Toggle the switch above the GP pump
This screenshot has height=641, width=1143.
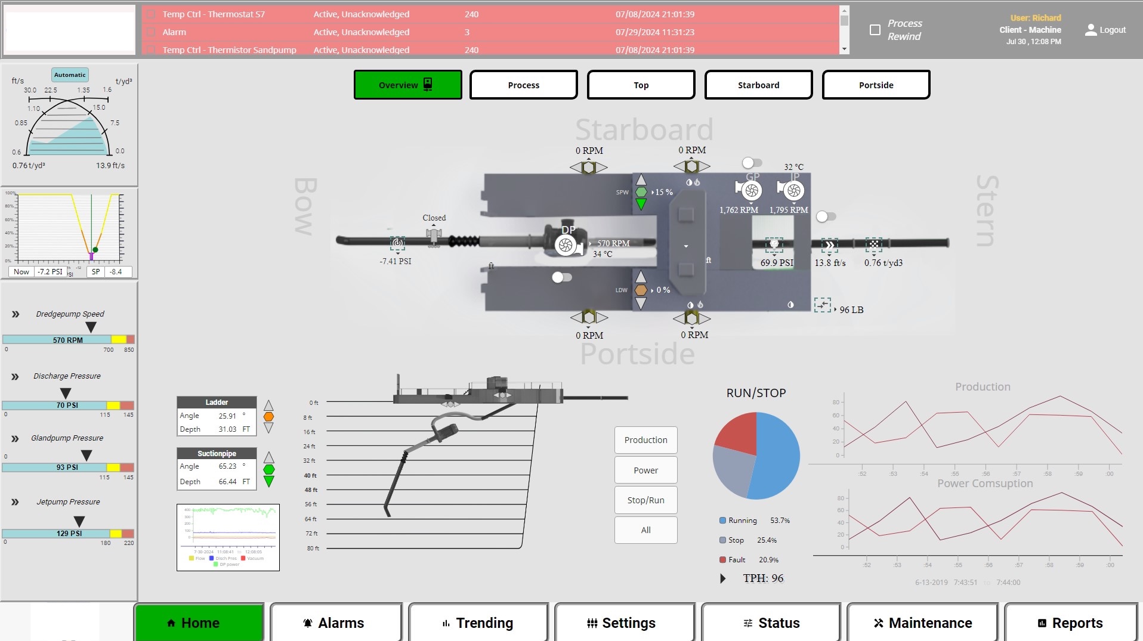point(752,163)
